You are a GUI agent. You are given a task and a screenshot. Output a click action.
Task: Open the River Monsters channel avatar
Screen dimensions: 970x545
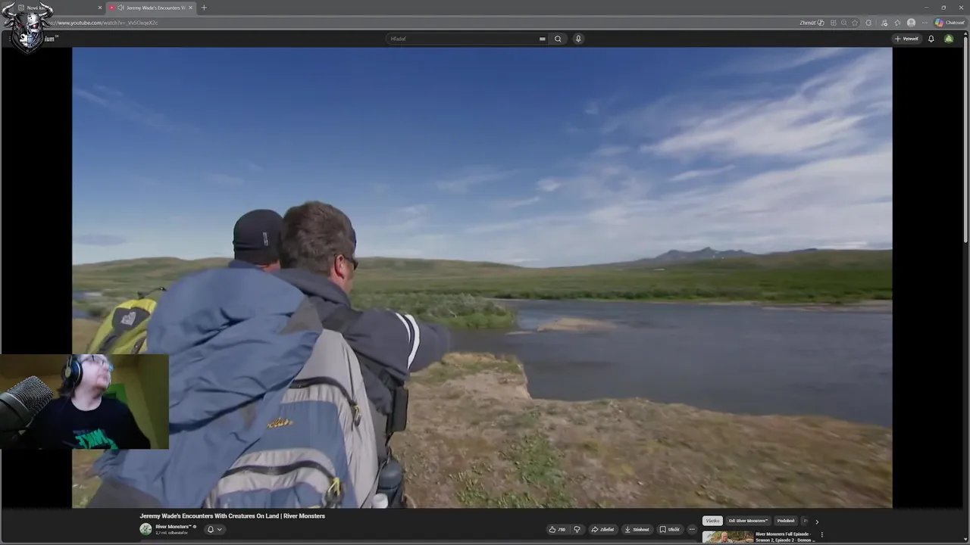point(145,529)
